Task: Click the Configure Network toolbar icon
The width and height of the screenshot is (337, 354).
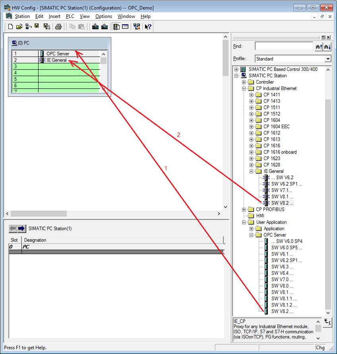Action: 137,27
